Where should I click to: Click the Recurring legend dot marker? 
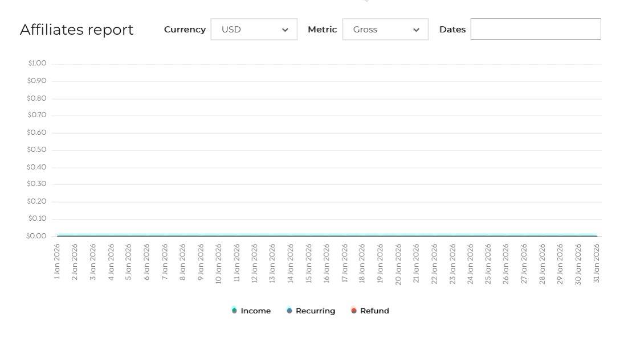[x=289, y=311]
